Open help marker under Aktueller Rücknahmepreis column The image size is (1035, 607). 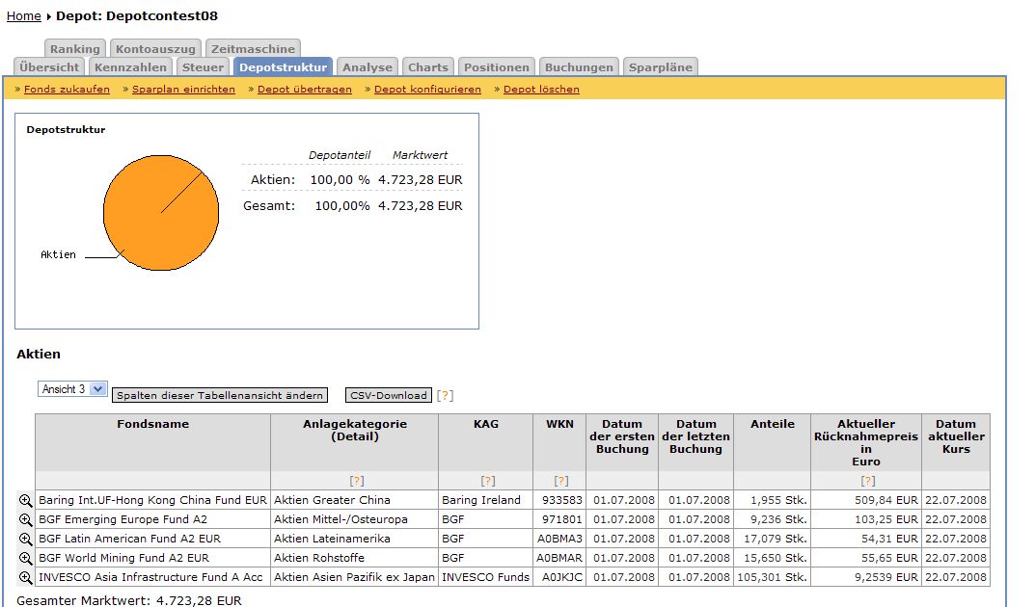coord(867,481)
